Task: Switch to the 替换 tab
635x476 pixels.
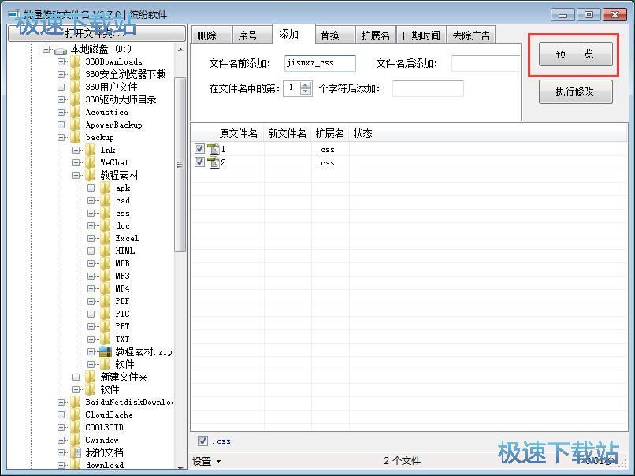Action: click(x=335, y=35)
